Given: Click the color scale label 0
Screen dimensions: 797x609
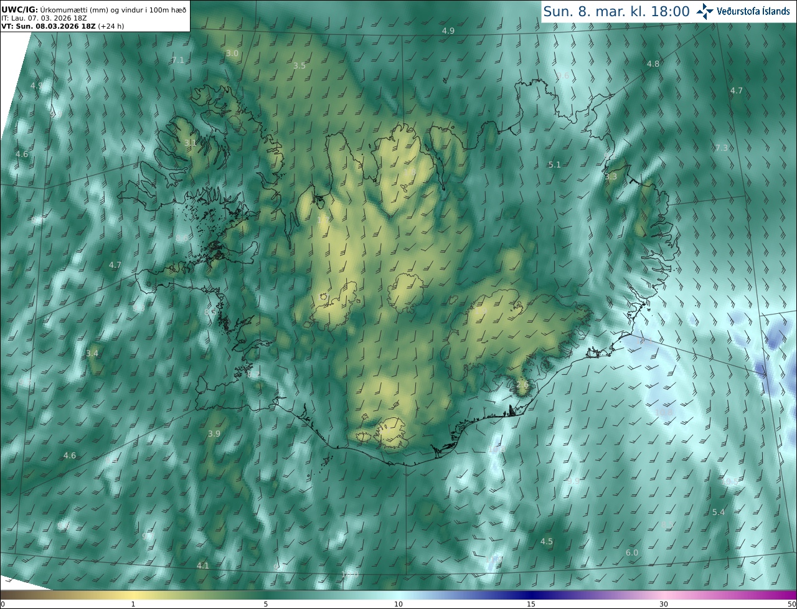Looking at the screenshot, I should (x=2, y=604).
